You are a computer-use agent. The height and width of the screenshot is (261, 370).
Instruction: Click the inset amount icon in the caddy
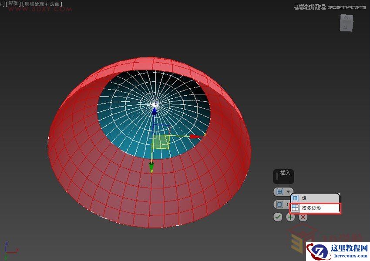pos(279,204)
